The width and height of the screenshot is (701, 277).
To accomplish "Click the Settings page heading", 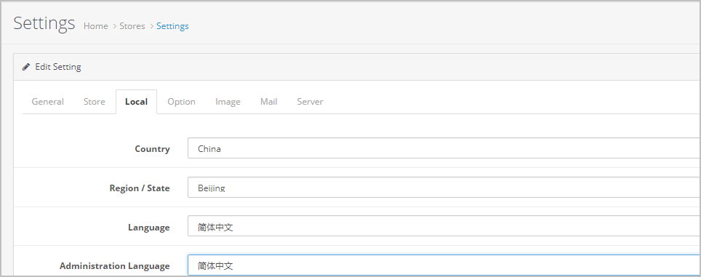I will 44,23.
